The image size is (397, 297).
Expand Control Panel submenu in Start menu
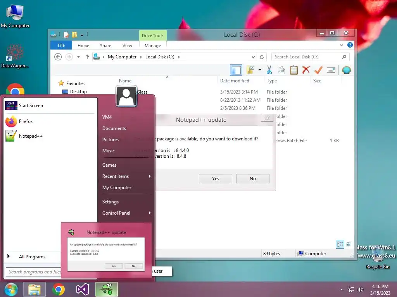pos(150,213)
